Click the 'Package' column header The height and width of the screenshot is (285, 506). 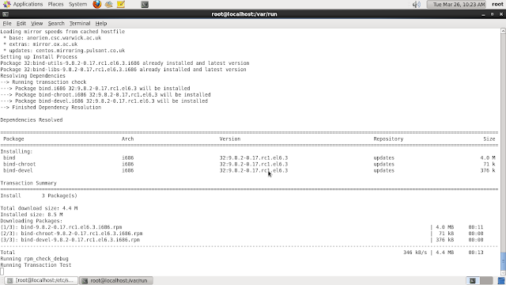tap(13, 139)
